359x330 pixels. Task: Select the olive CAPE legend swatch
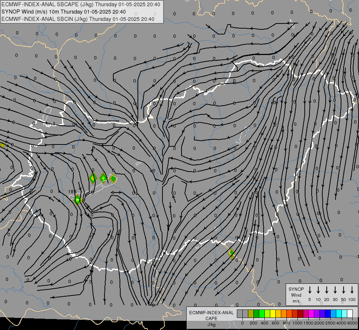tap(251, 313)
